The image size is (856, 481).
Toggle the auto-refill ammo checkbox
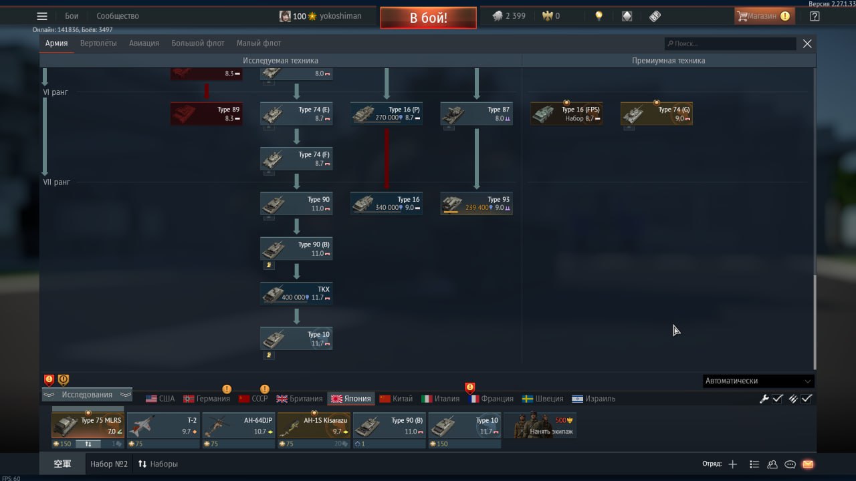807,399
